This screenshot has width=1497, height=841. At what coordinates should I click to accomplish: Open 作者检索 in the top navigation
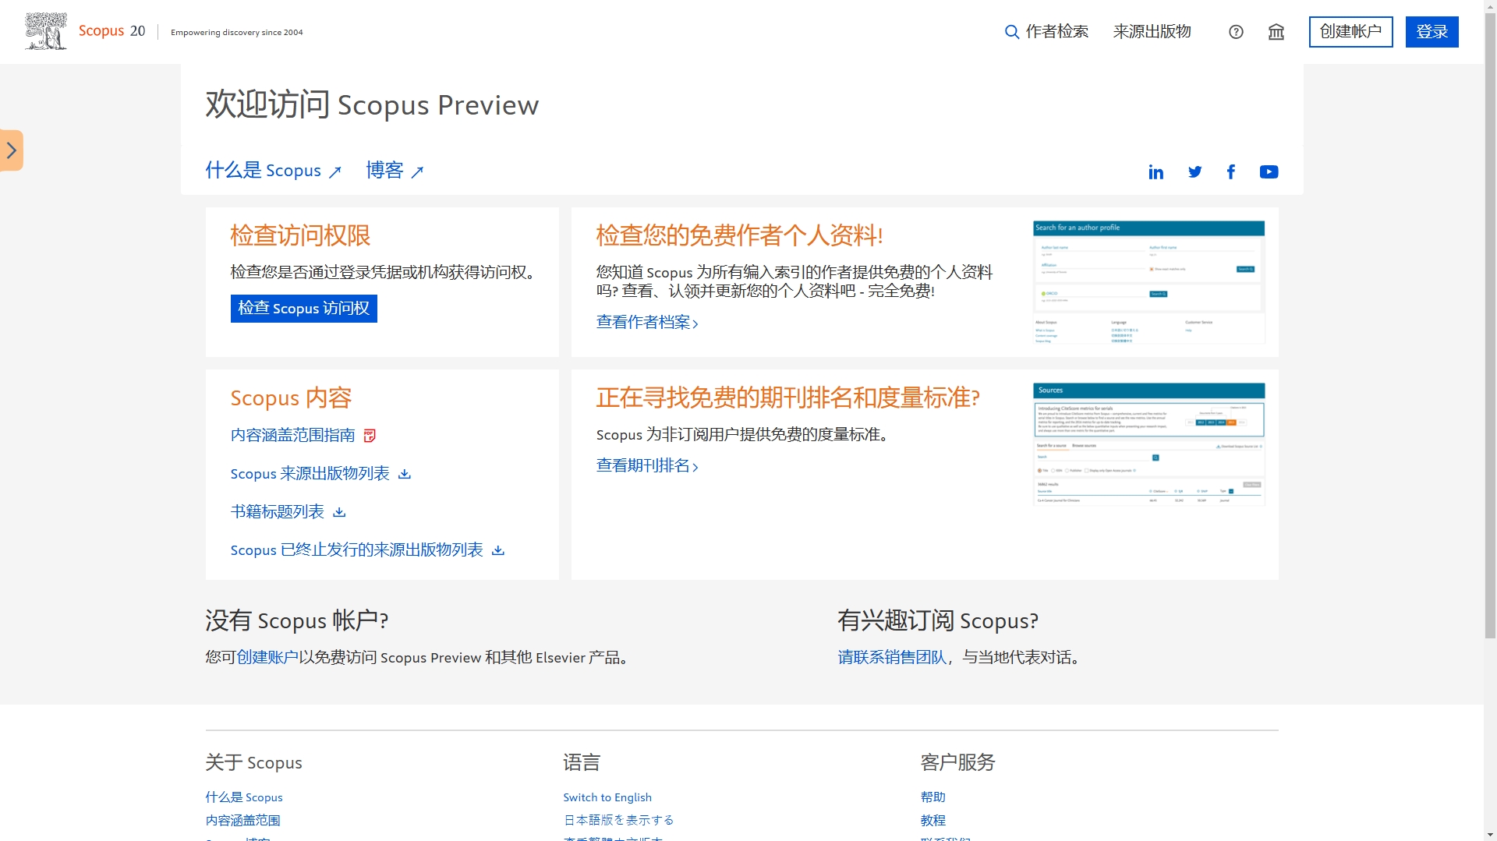point(1056,32)
